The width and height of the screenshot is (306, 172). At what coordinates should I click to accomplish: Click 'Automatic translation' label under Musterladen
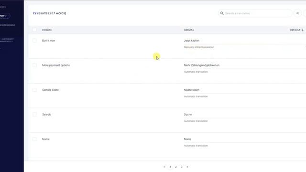point(196,97)
